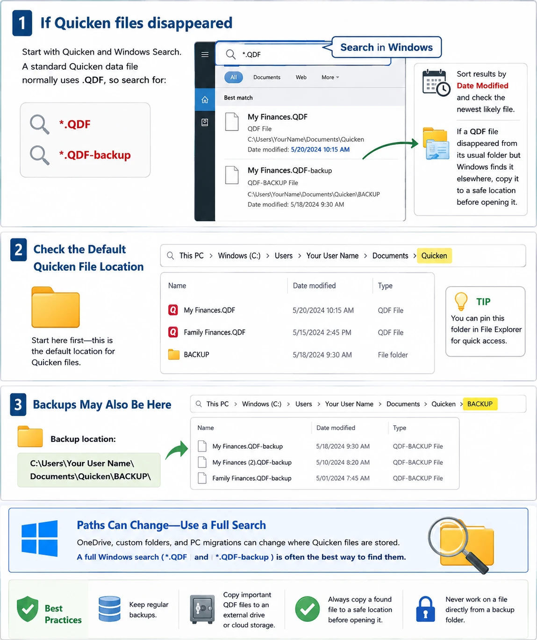
Task: Click chevron after Your User Name in Quicken breadcrumb
Action: (365, 256)
